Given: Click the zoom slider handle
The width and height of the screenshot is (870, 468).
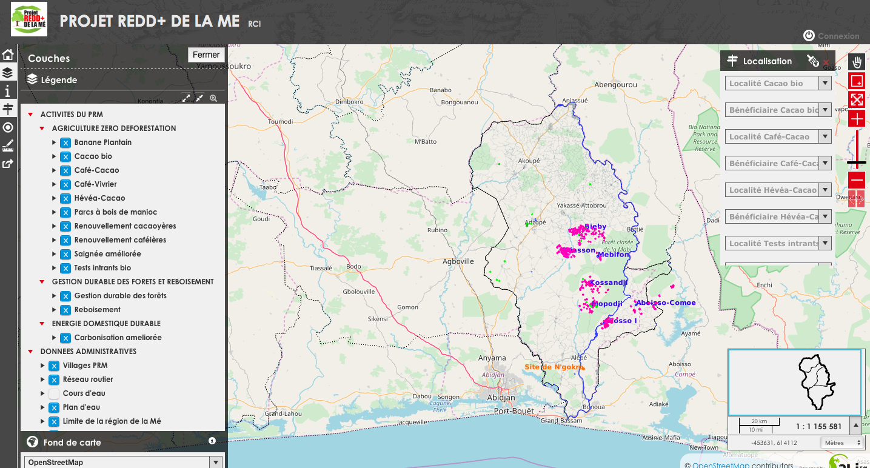Looking at the screenshot, I should pos(857,162).
